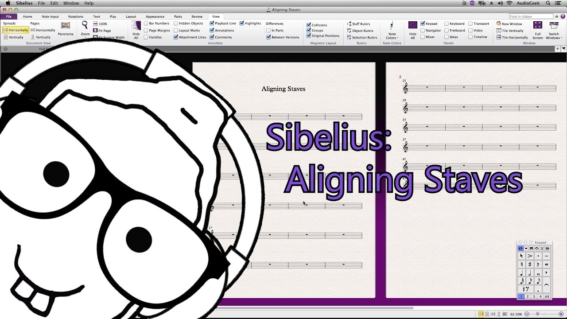Select the sharp sign on Keypad

click(530, 265)
